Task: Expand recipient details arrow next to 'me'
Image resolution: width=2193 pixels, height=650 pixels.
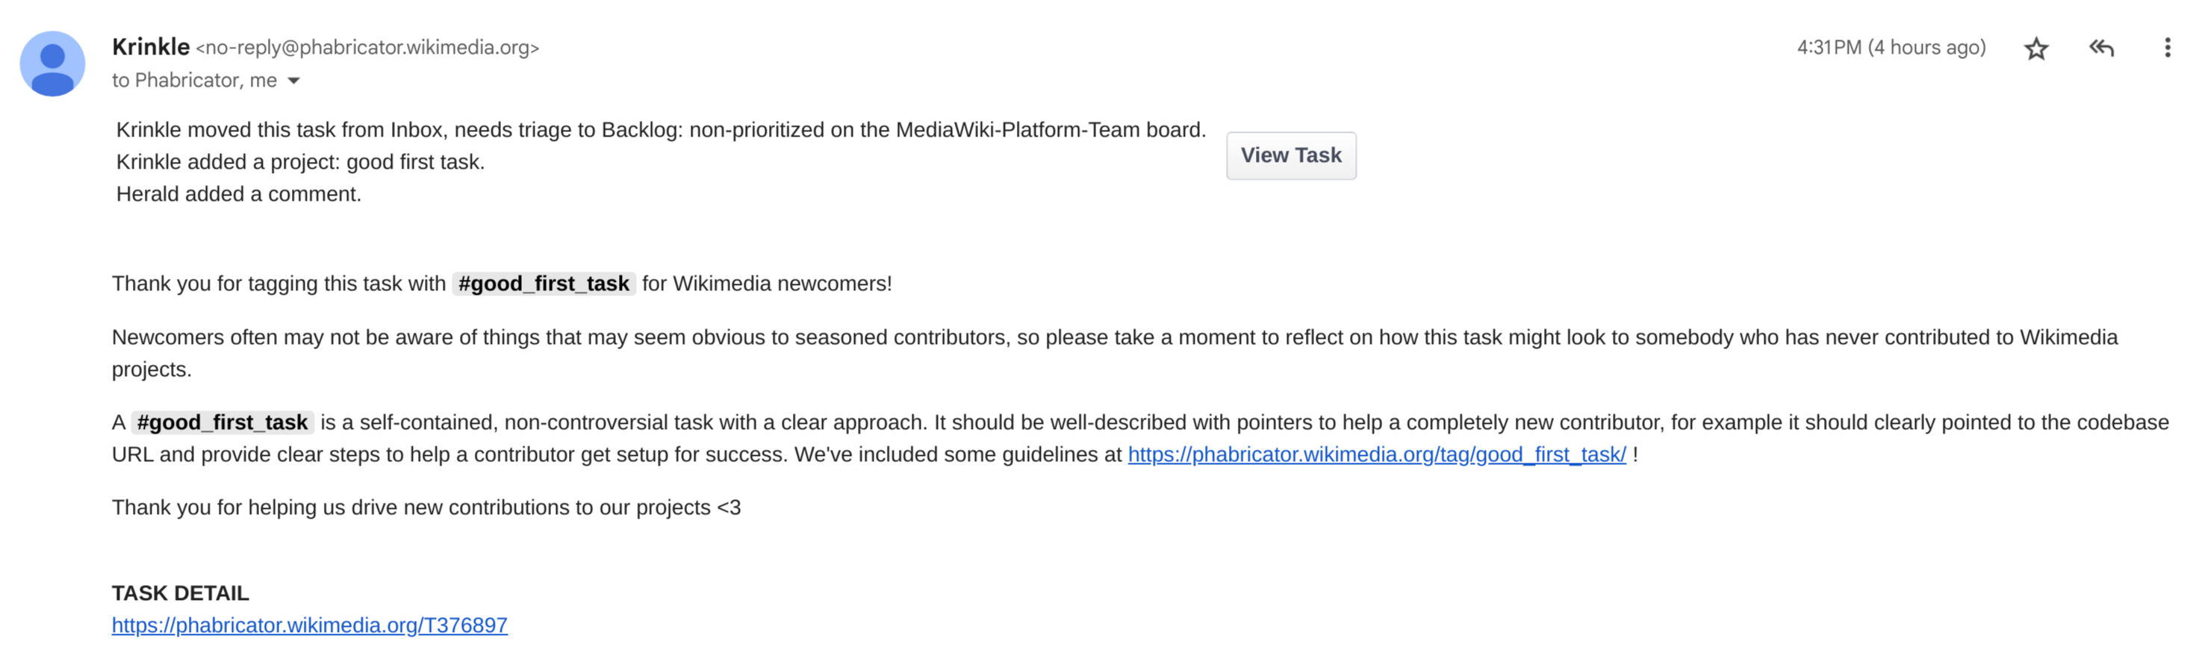Action: (293, 81)
